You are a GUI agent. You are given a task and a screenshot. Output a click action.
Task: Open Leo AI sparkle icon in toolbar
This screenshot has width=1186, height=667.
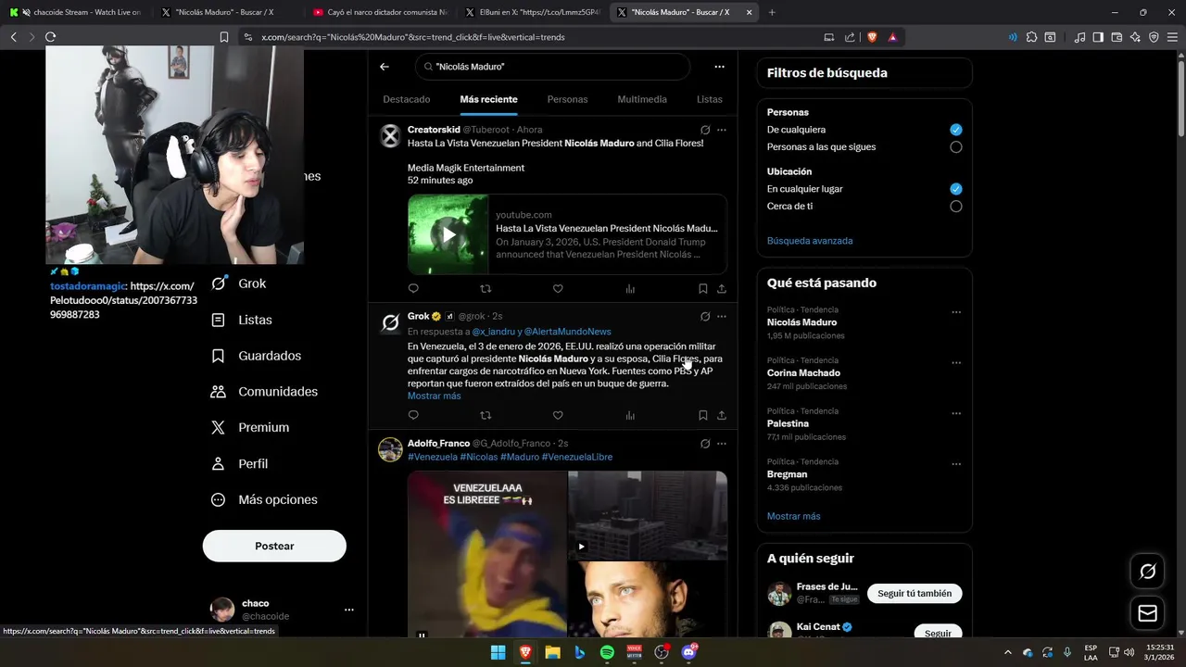(x=1135, y=37)
